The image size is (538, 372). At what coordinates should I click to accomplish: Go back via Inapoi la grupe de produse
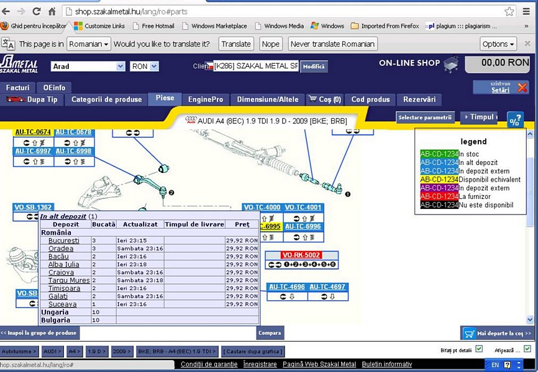(39, 332)
